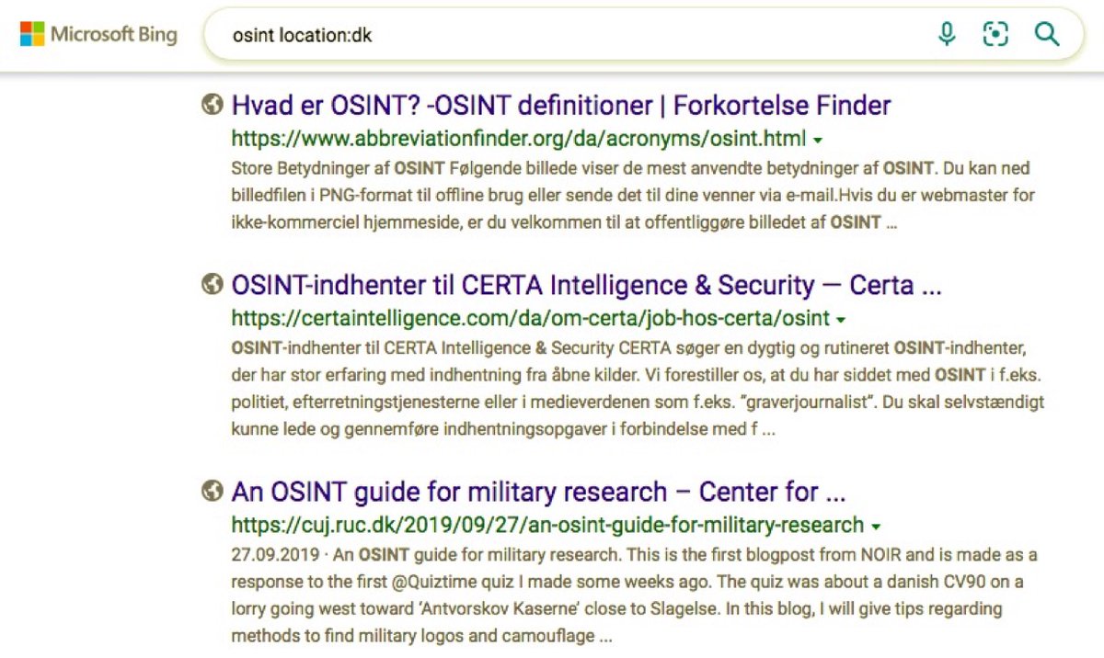1104x658 pixels.
Task: Visit the certaintelligence.com URL
Action: click(531, 319)
